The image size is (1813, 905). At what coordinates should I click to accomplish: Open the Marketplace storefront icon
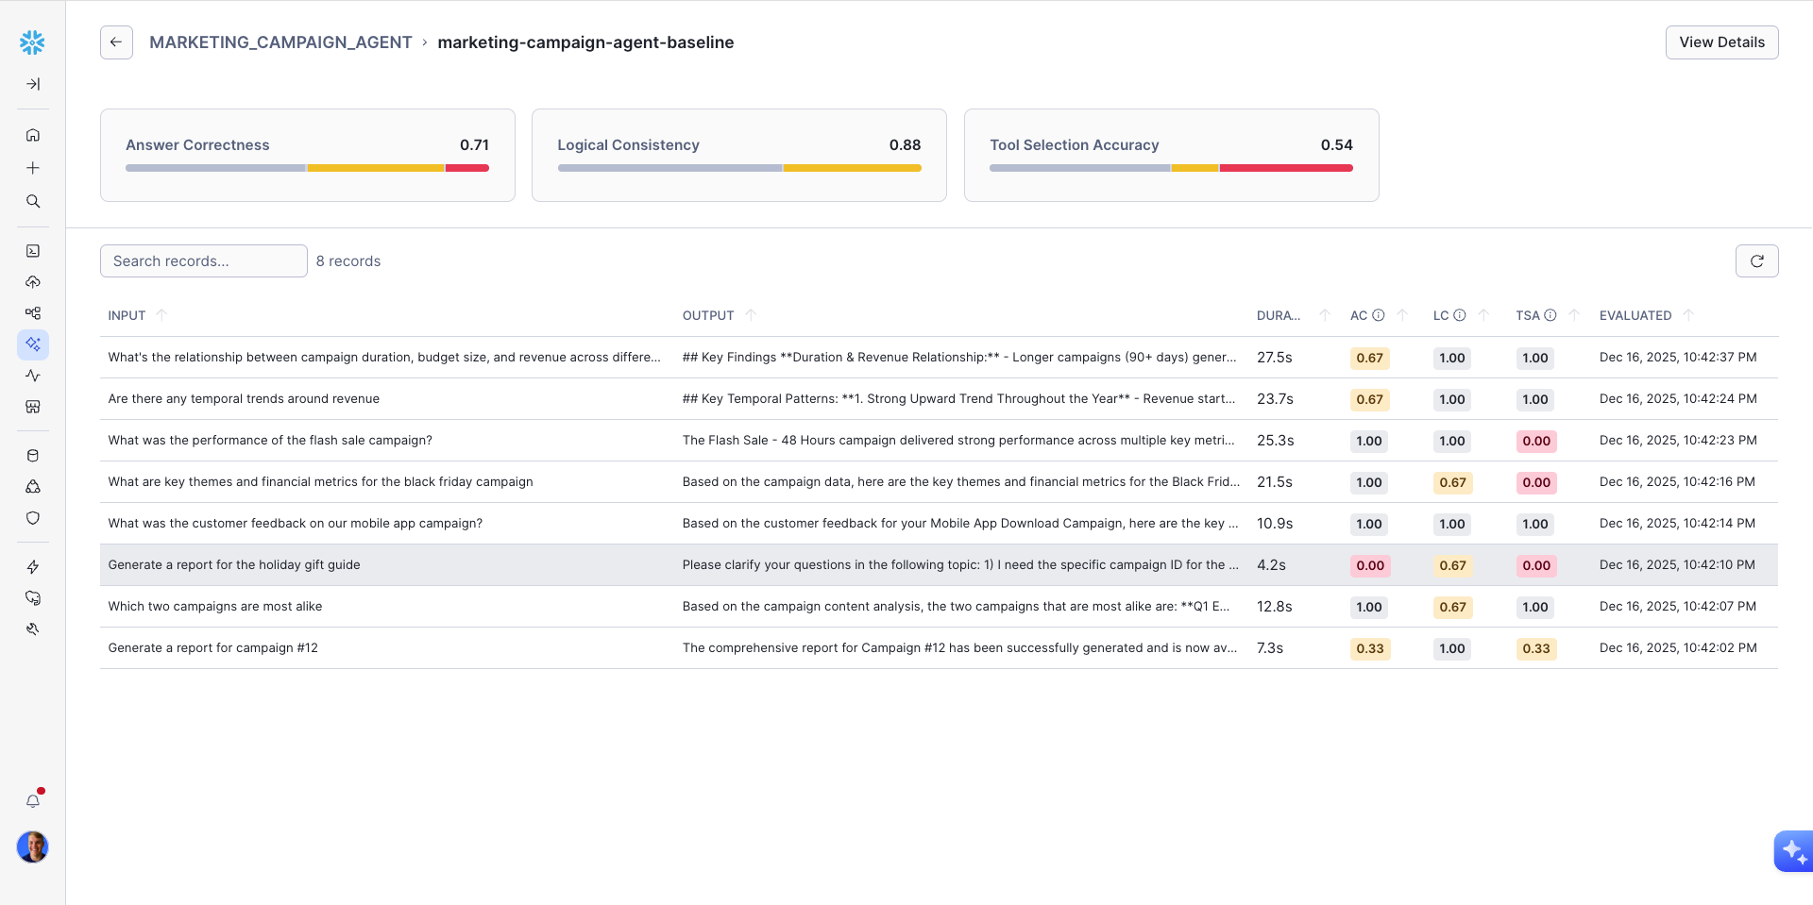tap(33, 407)
